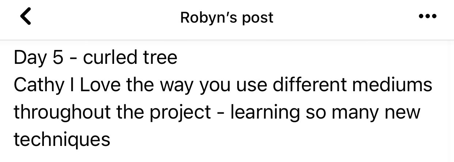The height and width of the screenshot is (162, 454).
Task: Click the "Robyn's post" header title
Action: click(x=227, y=18)
